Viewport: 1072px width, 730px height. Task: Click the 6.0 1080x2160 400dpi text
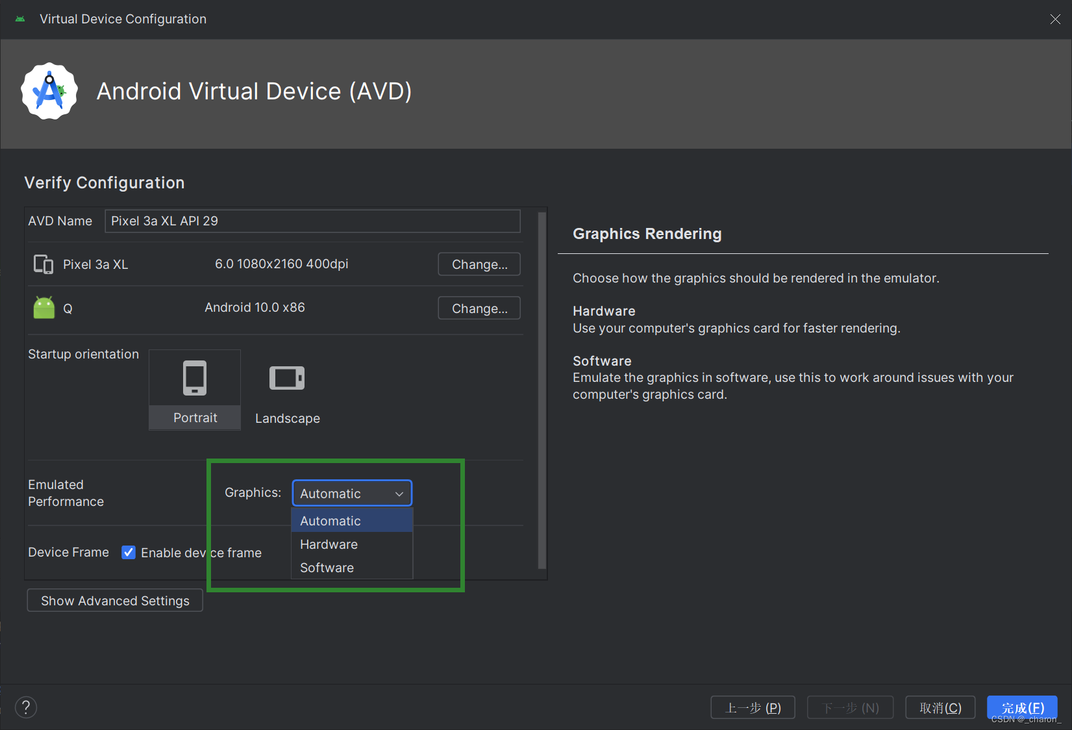(x=282, y=264)
